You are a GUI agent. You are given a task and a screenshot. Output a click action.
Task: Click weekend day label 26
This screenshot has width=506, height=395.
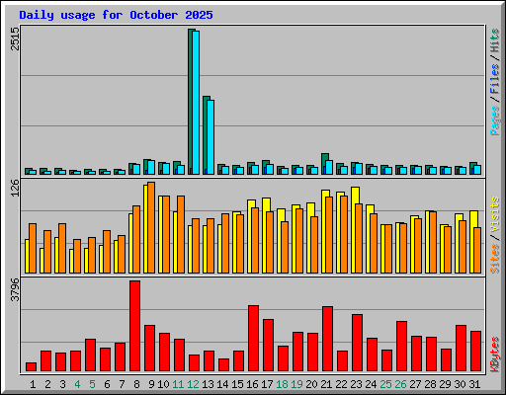coord(400,384)
